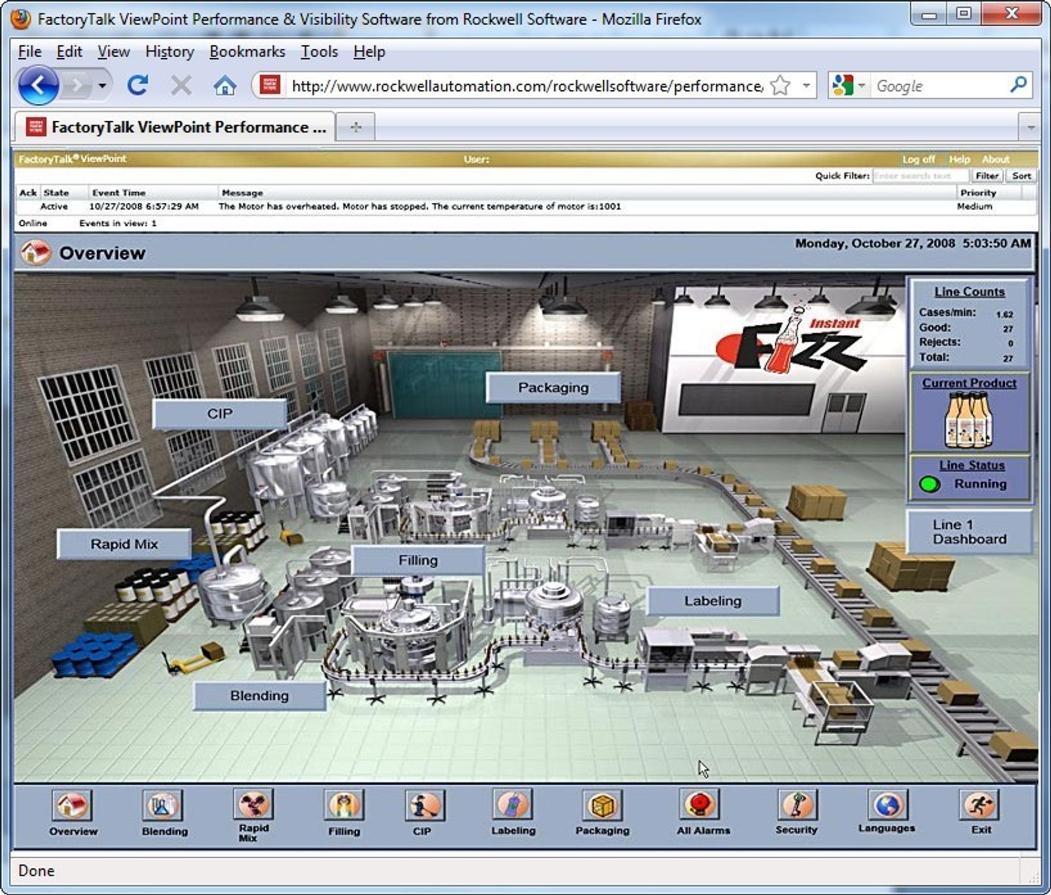Click the Firefox forward arrow

[77, 85]
